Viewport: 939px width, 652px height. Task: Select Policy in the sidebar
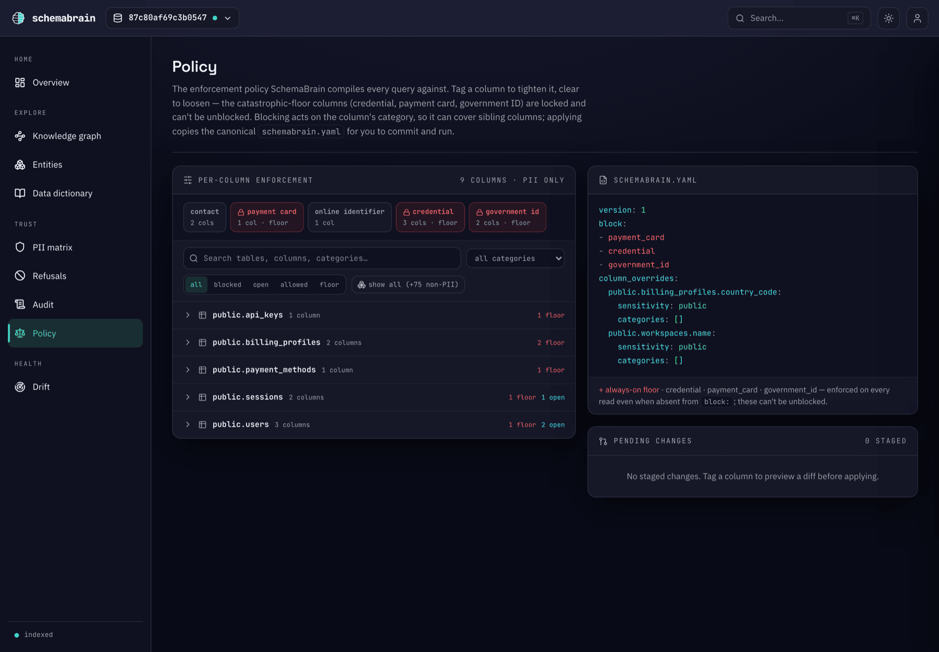75,333
